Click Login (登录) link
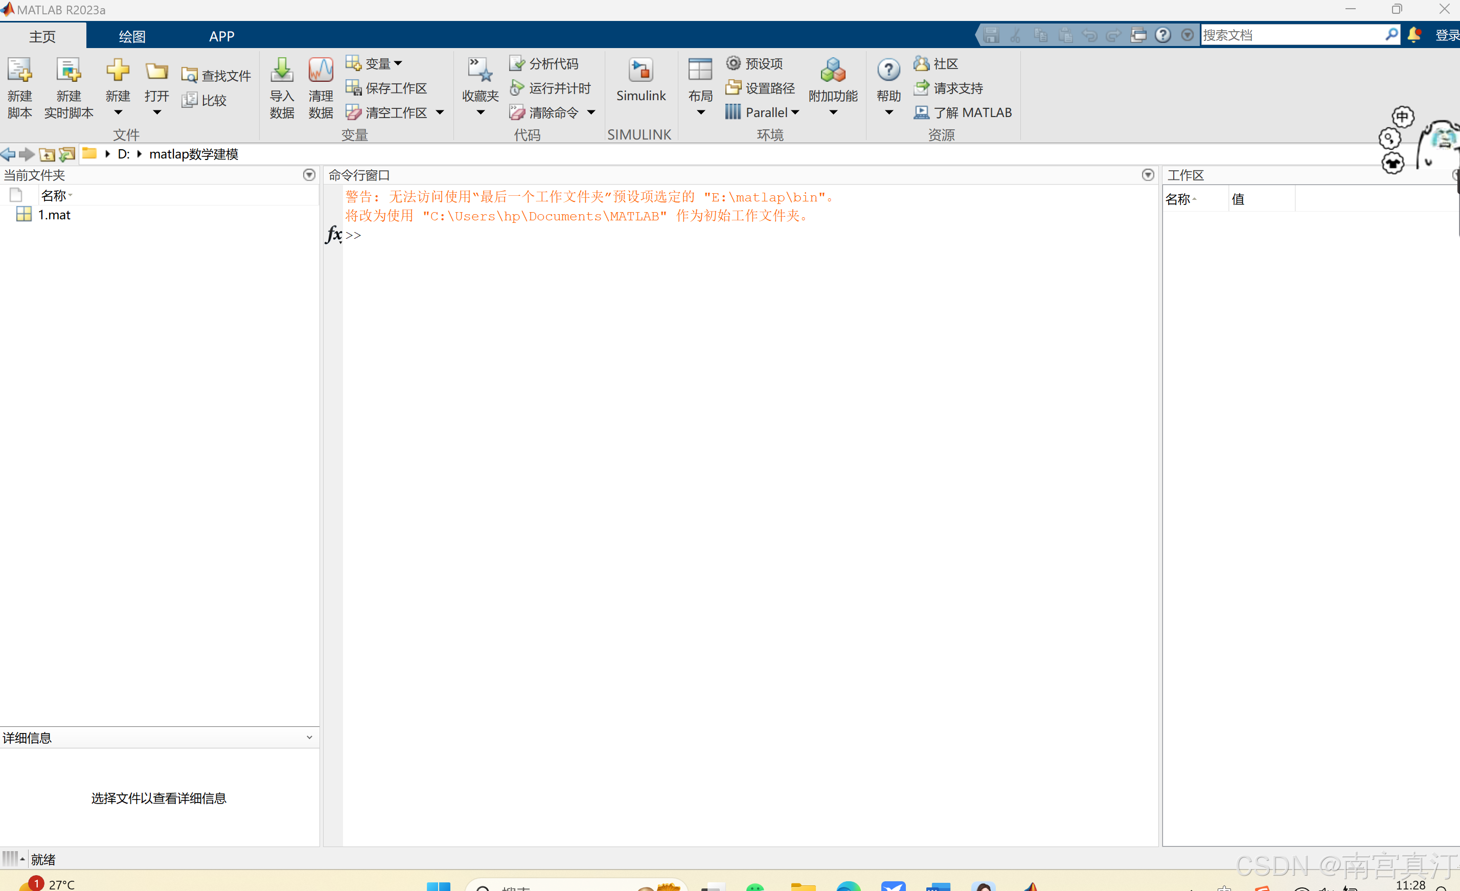The width and height of the screenshot is (1460, 891). [x=1447, y=35]
